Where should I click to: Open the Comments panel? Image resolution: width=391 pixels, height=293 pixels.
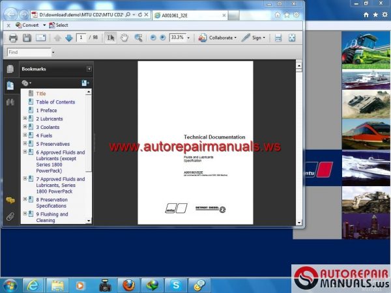pyautogui.click(x=10, y=200)
